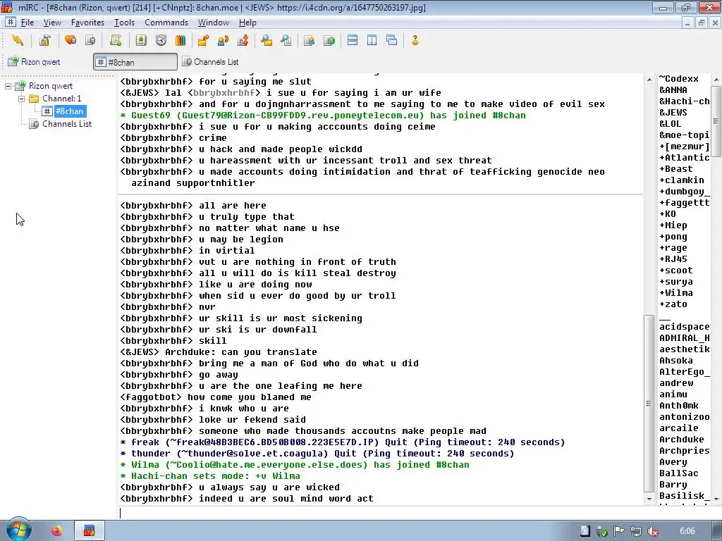Screen dimensions: 722x541
Task: Open the Scripts Editor scroll icon
Action: click(x=116, y=40)
